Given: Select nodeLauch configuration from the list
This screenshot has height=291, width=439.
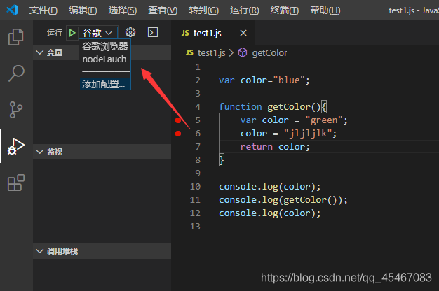Looking at the screenshot, I should point(105,59).
